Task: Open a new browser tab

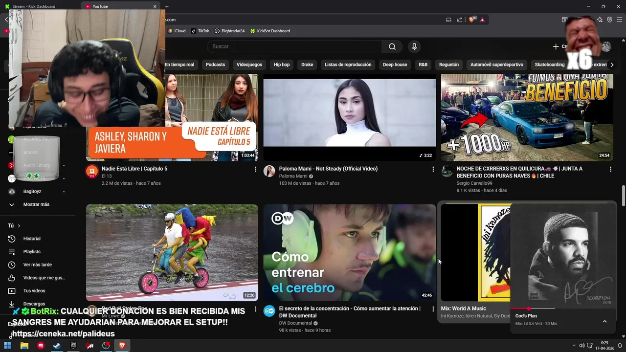Action: coord(167,6)
